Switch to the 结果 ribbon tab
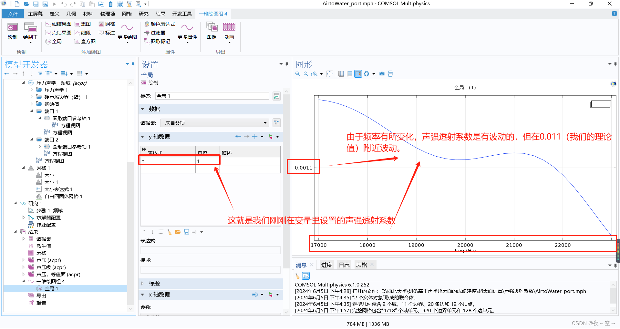 pos(160,14)
